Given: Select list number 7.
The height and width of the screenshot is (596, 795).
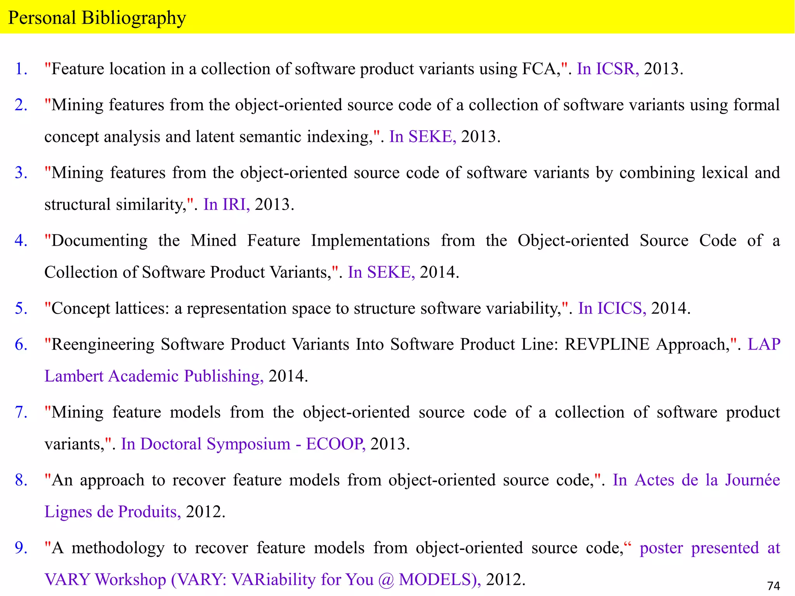Looking at the screenshot, I should tap(21, 412).
